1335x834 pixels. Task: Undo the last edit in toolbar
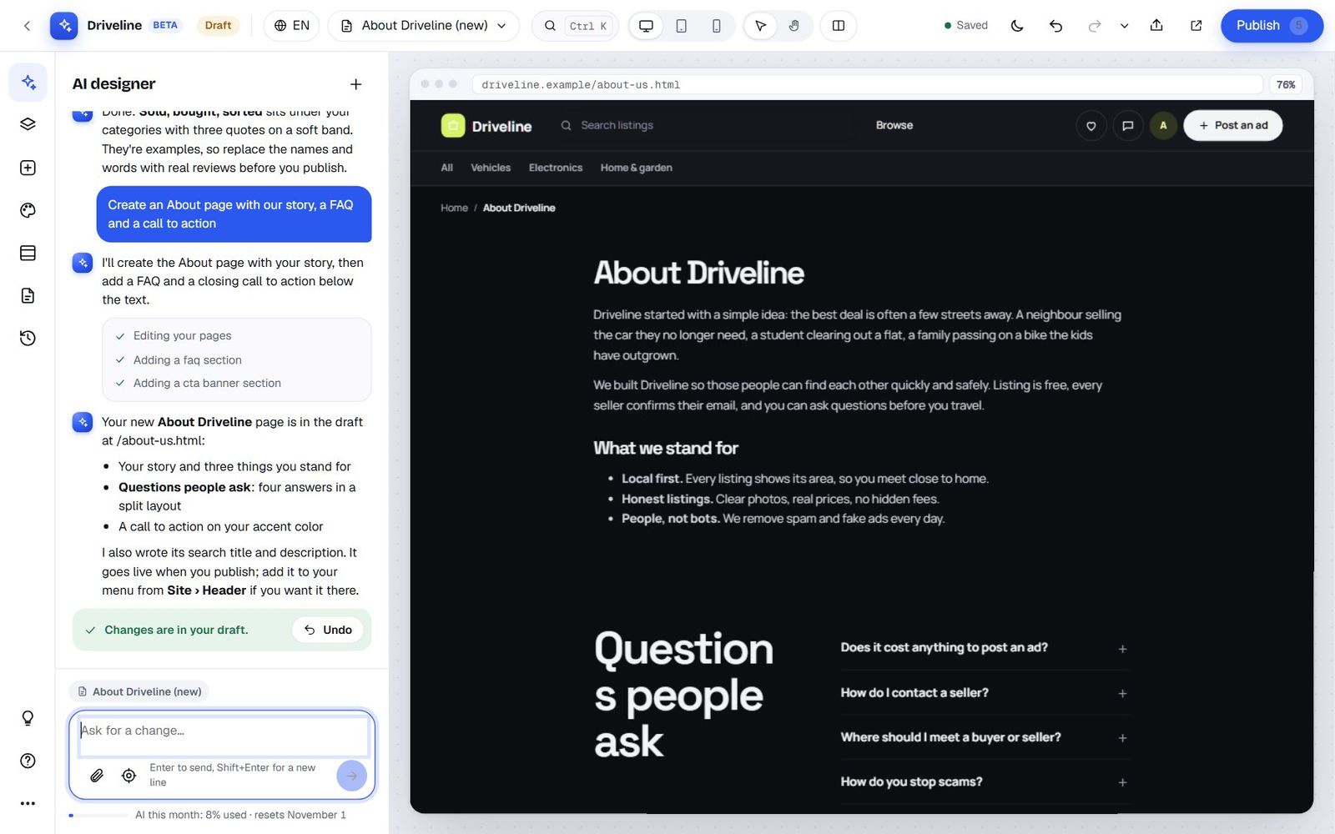[1055, 26]
